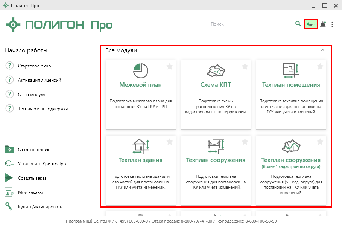Click the Открыть проект folder icon

pyautogui.click(x=9, y=150)
